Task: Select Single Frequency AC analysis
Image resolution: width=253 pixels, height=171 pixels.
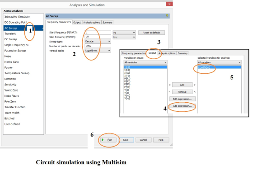Action: 17,45
